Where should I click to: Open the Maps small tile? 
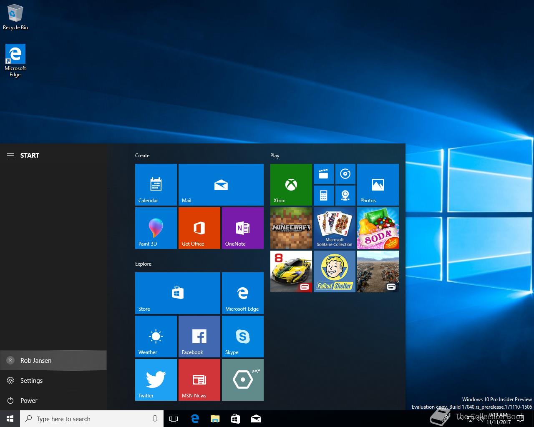pyautogui.click(x=345, y=196)
